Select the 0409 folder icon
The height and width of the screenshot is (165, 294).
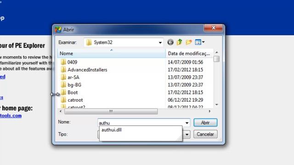click(x=63, y=62)
